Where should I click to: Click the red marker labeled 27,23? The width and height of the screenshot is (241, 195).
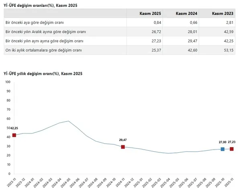click(x=231, y=149)
